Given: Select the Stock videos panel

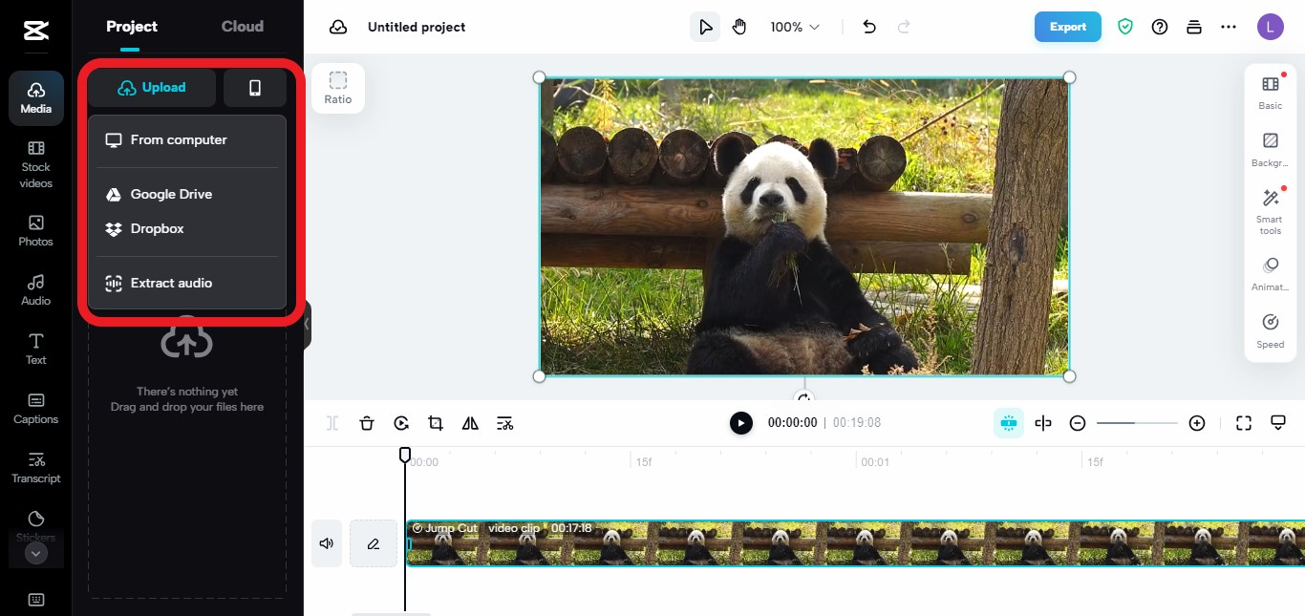Looking at the screenshot, I should point(35,162).
